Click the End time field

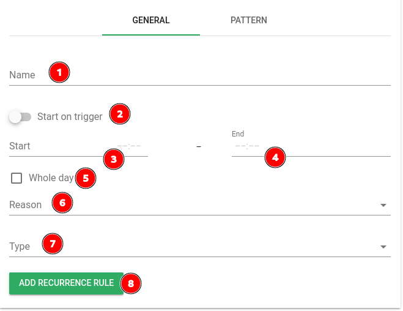[311, 146]
